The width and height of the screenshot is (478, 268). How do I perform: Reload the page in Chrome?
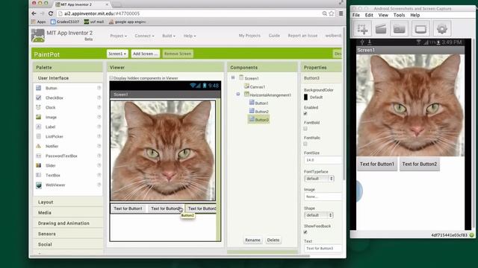(x=51, y=13)
